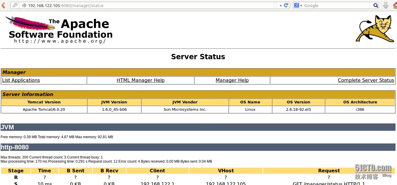The width and height of the screenshot is (397, 185).
Task: Open the HTML Manager Help link
Action: point(141,80)
